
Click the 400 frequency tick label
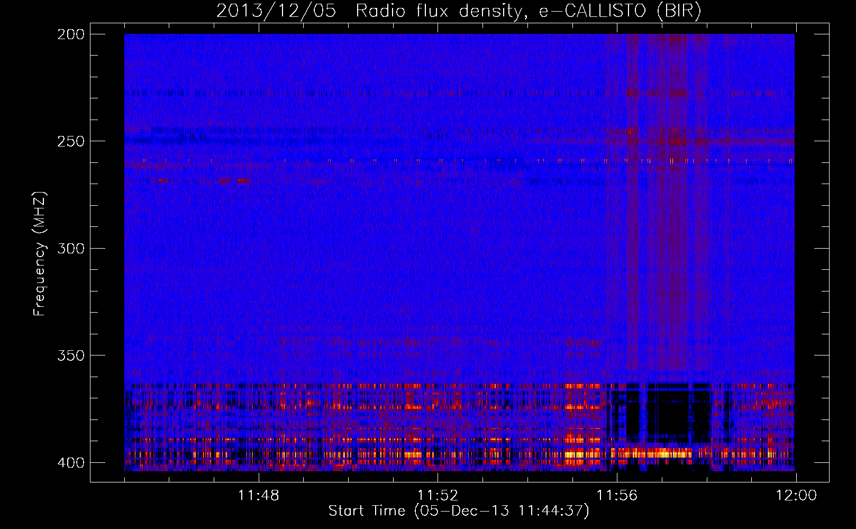pos(70,463)
